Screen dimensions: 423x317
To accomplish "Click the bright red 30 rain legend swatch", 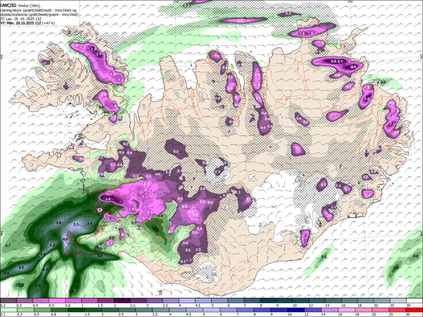I will tap(414, 310).
